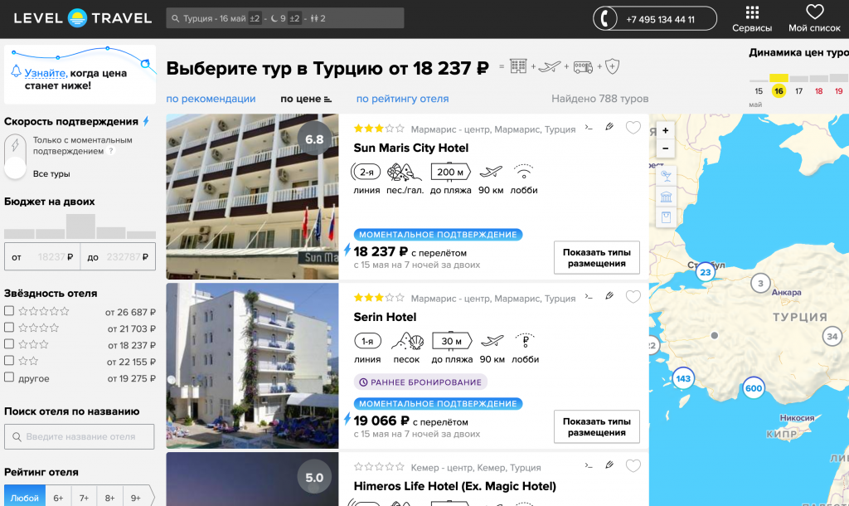Zoom out on the map
Image resolution: width=849 pixels, height=506 pixels.
tap(665, 148)
